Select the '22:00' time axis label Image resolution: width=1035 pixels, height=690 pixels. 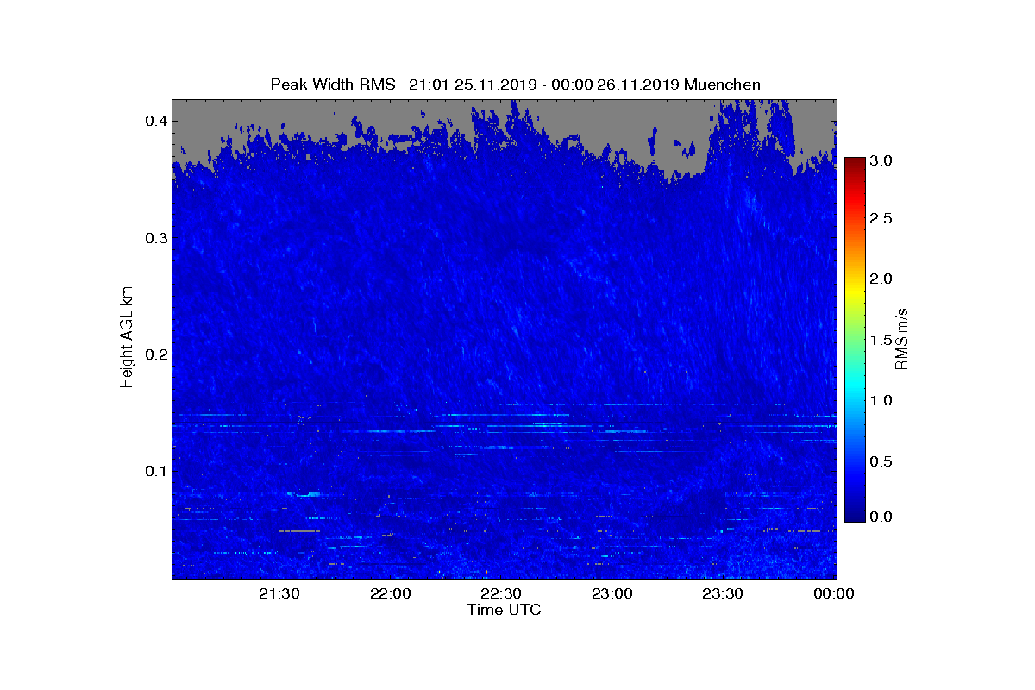(392, 594)
